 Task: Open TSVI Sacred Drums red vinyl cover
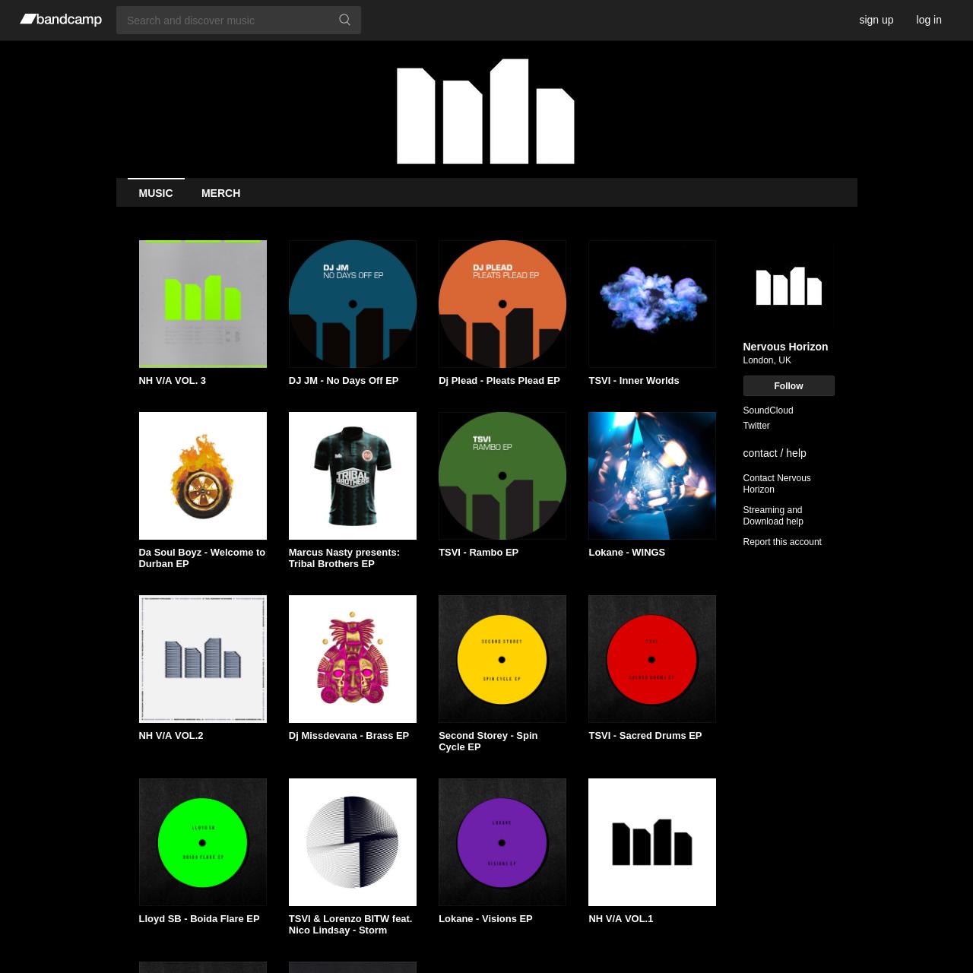652,659
